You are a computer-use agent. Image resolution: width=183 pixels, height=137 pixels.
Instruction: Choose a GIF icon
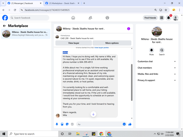click(x=72, y=124)
